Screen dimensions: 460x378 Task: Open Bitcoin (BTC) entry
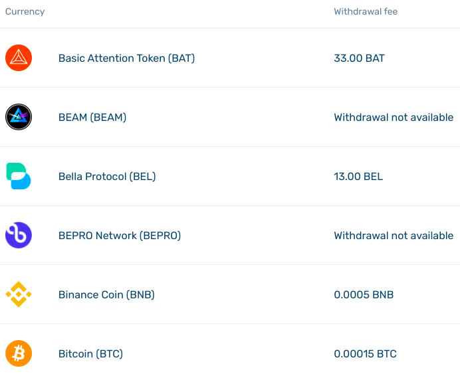pyautogui.click(x=90, y=353)
